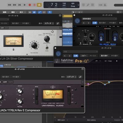Click 比較 compare in Pro-Q 3 window
123x123 pixels.
76,56
